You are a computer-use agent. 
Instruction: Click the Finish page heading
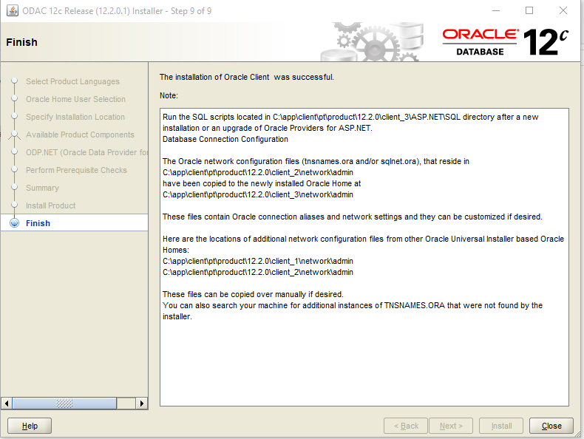coord(21,42)
